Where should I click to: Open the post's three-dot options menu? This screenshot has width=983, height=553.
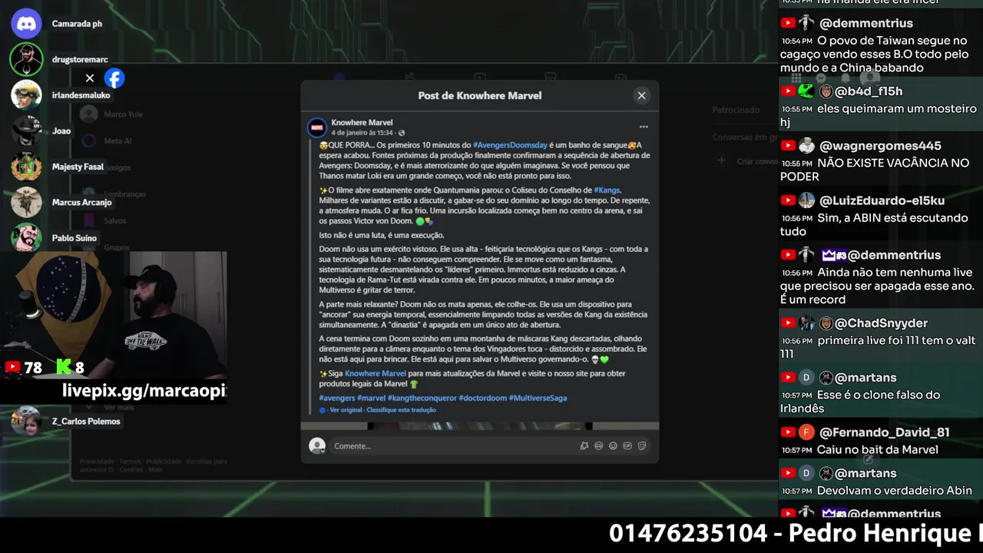(644, 127)
